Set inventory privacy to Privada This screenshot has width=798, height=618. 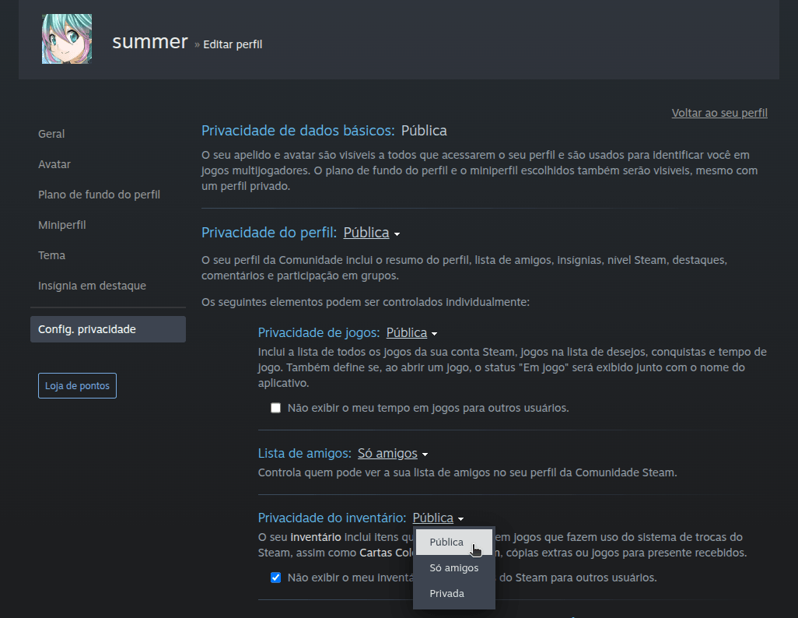pyautogui.click(x=448, y=593)
